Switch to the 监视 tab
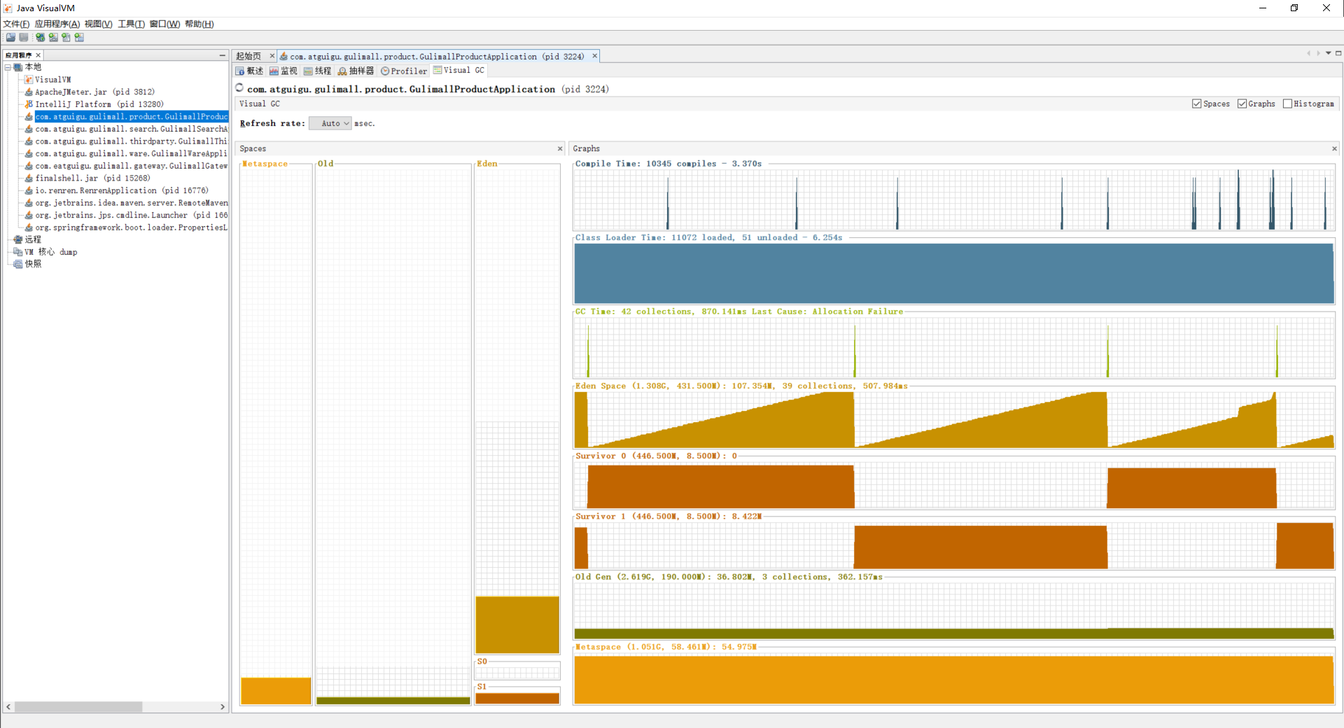Image resolution: width=1344 pixels, height=728 pixels. click(283, 71)
